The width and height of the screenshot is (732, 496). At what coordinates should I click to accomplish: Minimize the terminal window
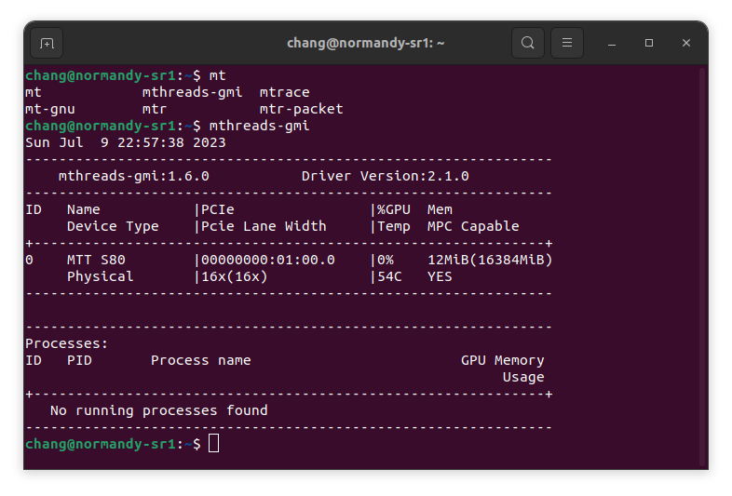pos(612,43)
